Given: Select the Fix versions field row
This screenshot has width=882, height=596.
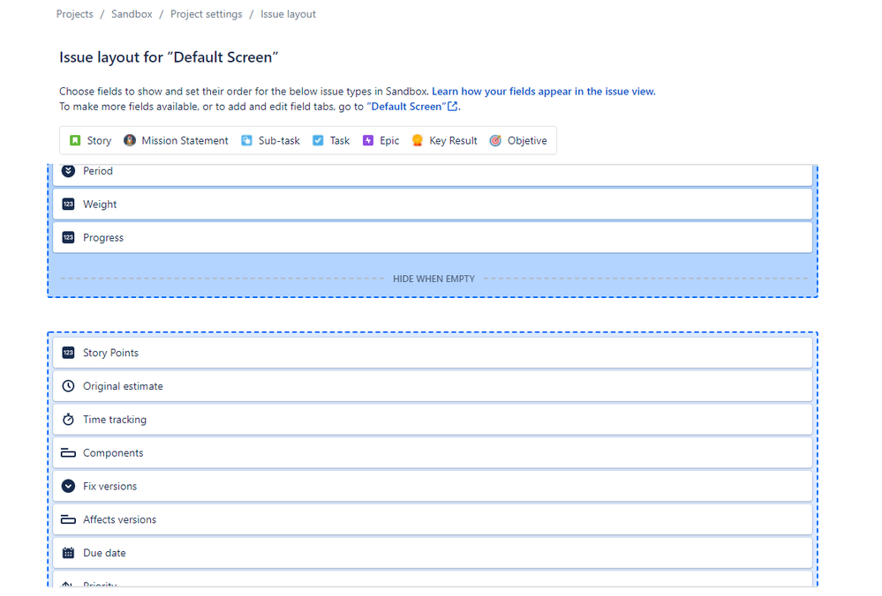Looking at the screenshot, I should (433, 486).
